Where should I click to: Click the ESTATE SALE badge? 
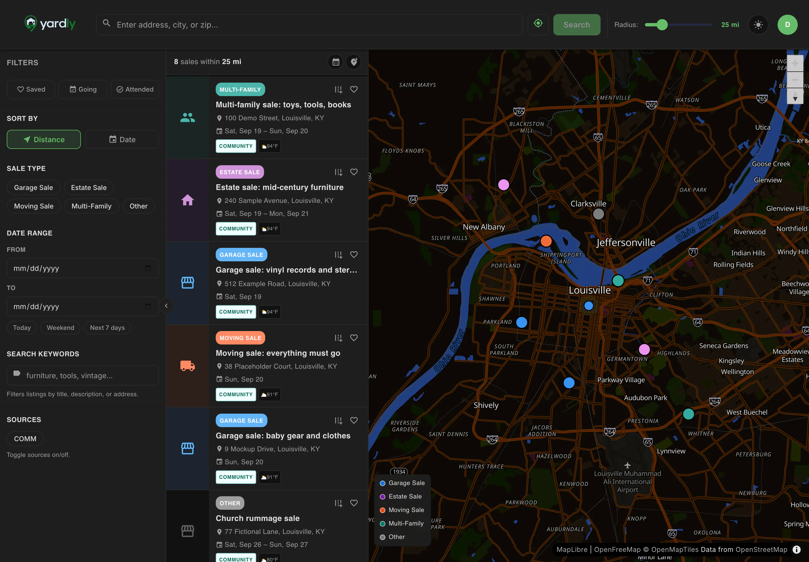click(240, 172)
